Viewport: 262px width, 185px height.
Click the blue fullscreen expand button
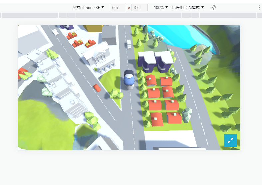230,140
